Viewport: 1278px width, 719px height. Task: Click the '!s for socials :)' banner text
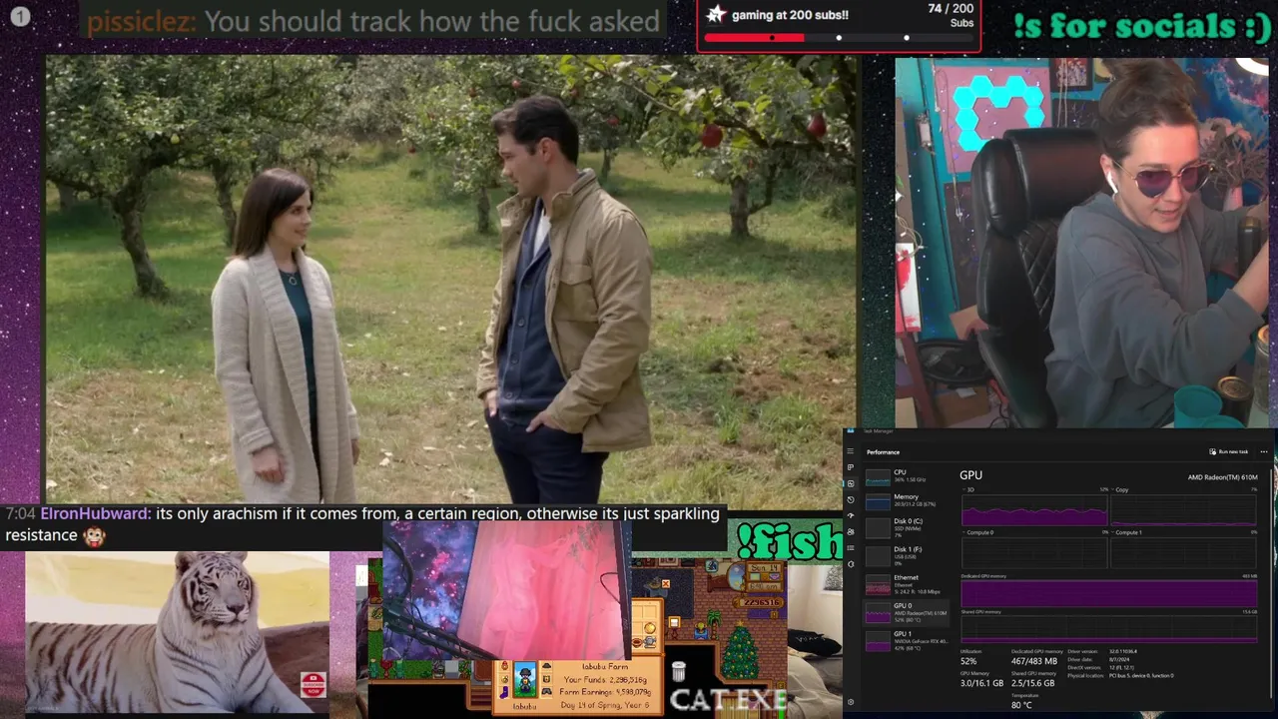1142,27
